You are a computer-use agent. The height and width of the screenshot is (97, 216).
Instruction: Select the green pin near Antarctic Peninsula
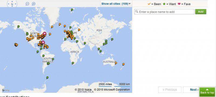click(x=48, y=78)
